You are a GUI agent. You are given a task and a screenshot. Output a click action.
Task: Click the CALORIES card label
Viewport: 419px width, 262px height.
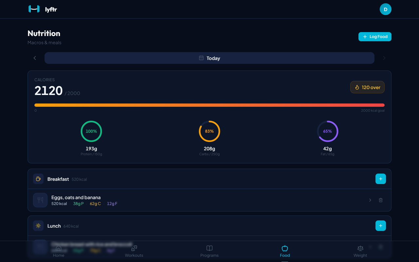point(45,80)
